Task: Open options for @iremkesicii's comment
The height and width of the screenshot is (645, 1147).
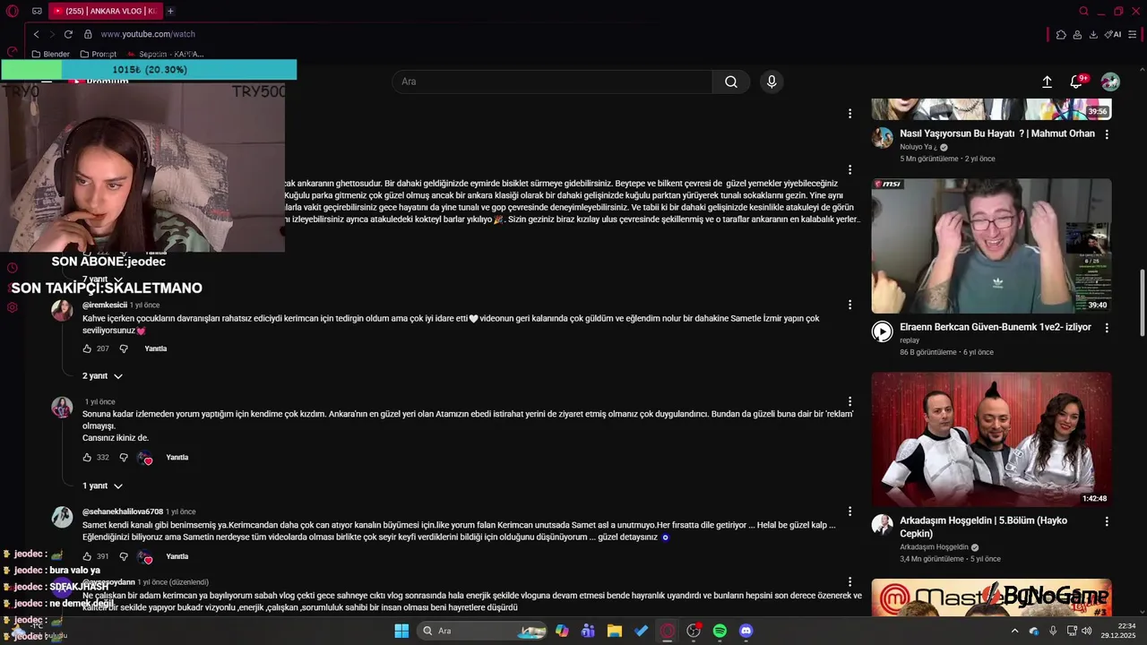Action: point(849,305)
